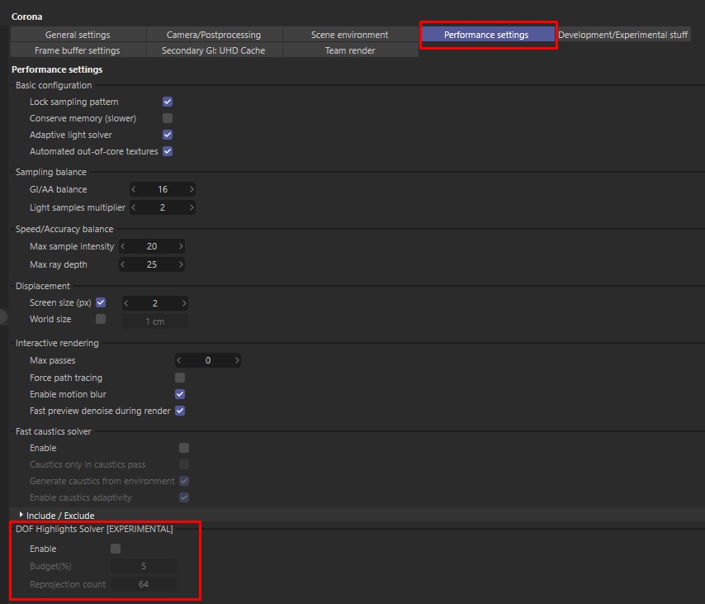This screenshot has height=604, width=705.
Task: Decrease Max sample intensity value
Action: coord(123,246)
